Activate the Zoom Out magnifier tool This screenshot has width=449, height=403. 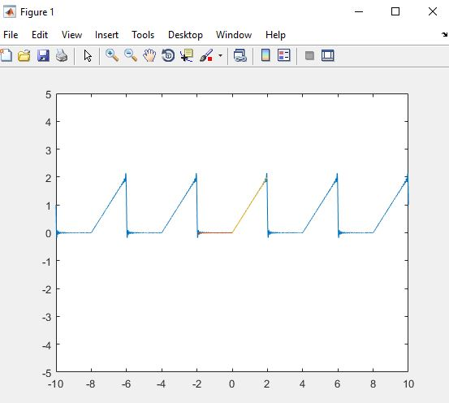[131, 55]
